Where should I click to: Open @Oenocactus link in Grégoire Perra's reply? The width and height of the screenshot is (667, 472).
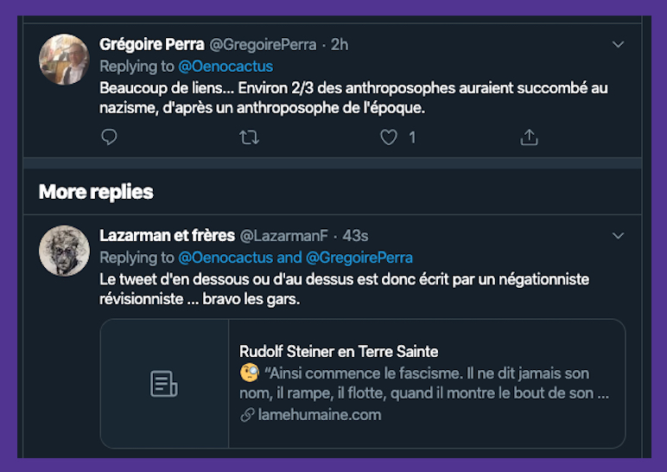point(225,67)
